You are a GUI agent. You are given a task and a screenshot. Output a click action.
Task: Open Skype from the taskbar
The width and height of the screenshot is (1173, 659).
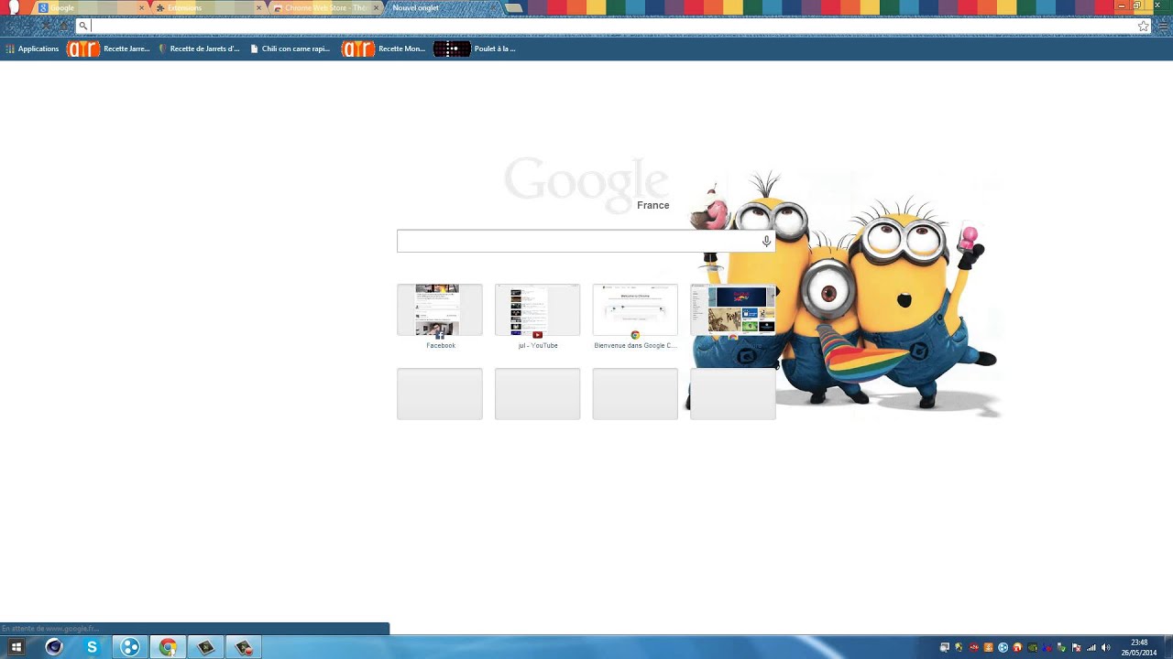click(x=92, y=647)
